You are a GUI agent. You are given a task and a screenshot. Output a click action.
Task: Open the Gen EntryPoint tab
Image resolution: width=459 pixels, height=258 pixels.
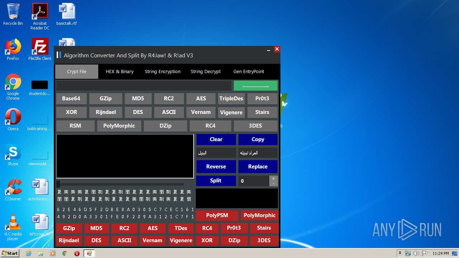coord(249,72)
